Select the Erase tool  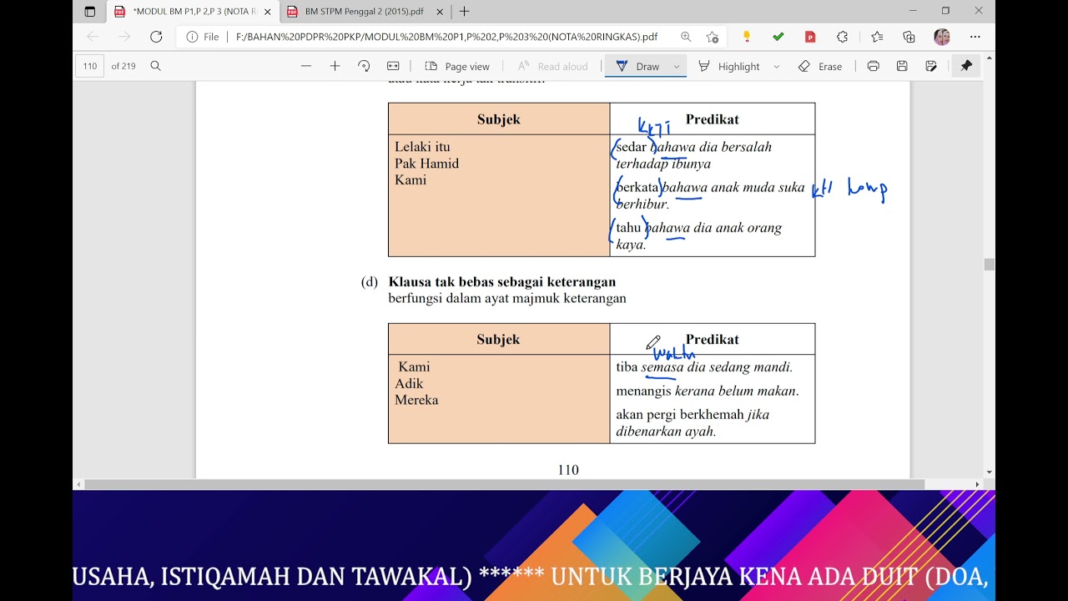pos(820,66)
